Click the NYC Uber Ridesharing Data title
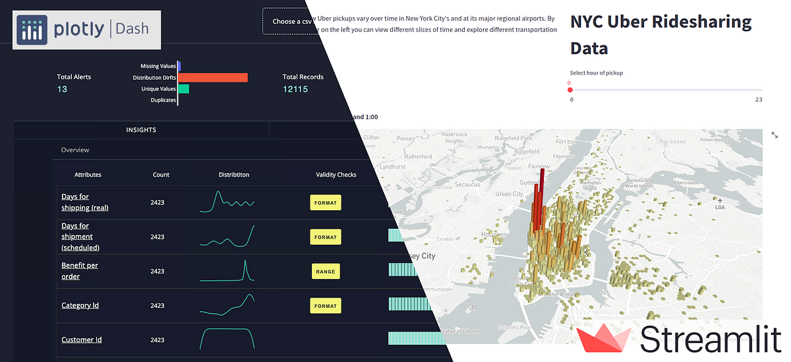The width and height of the screenshot is (791, 362). [660, 35]
